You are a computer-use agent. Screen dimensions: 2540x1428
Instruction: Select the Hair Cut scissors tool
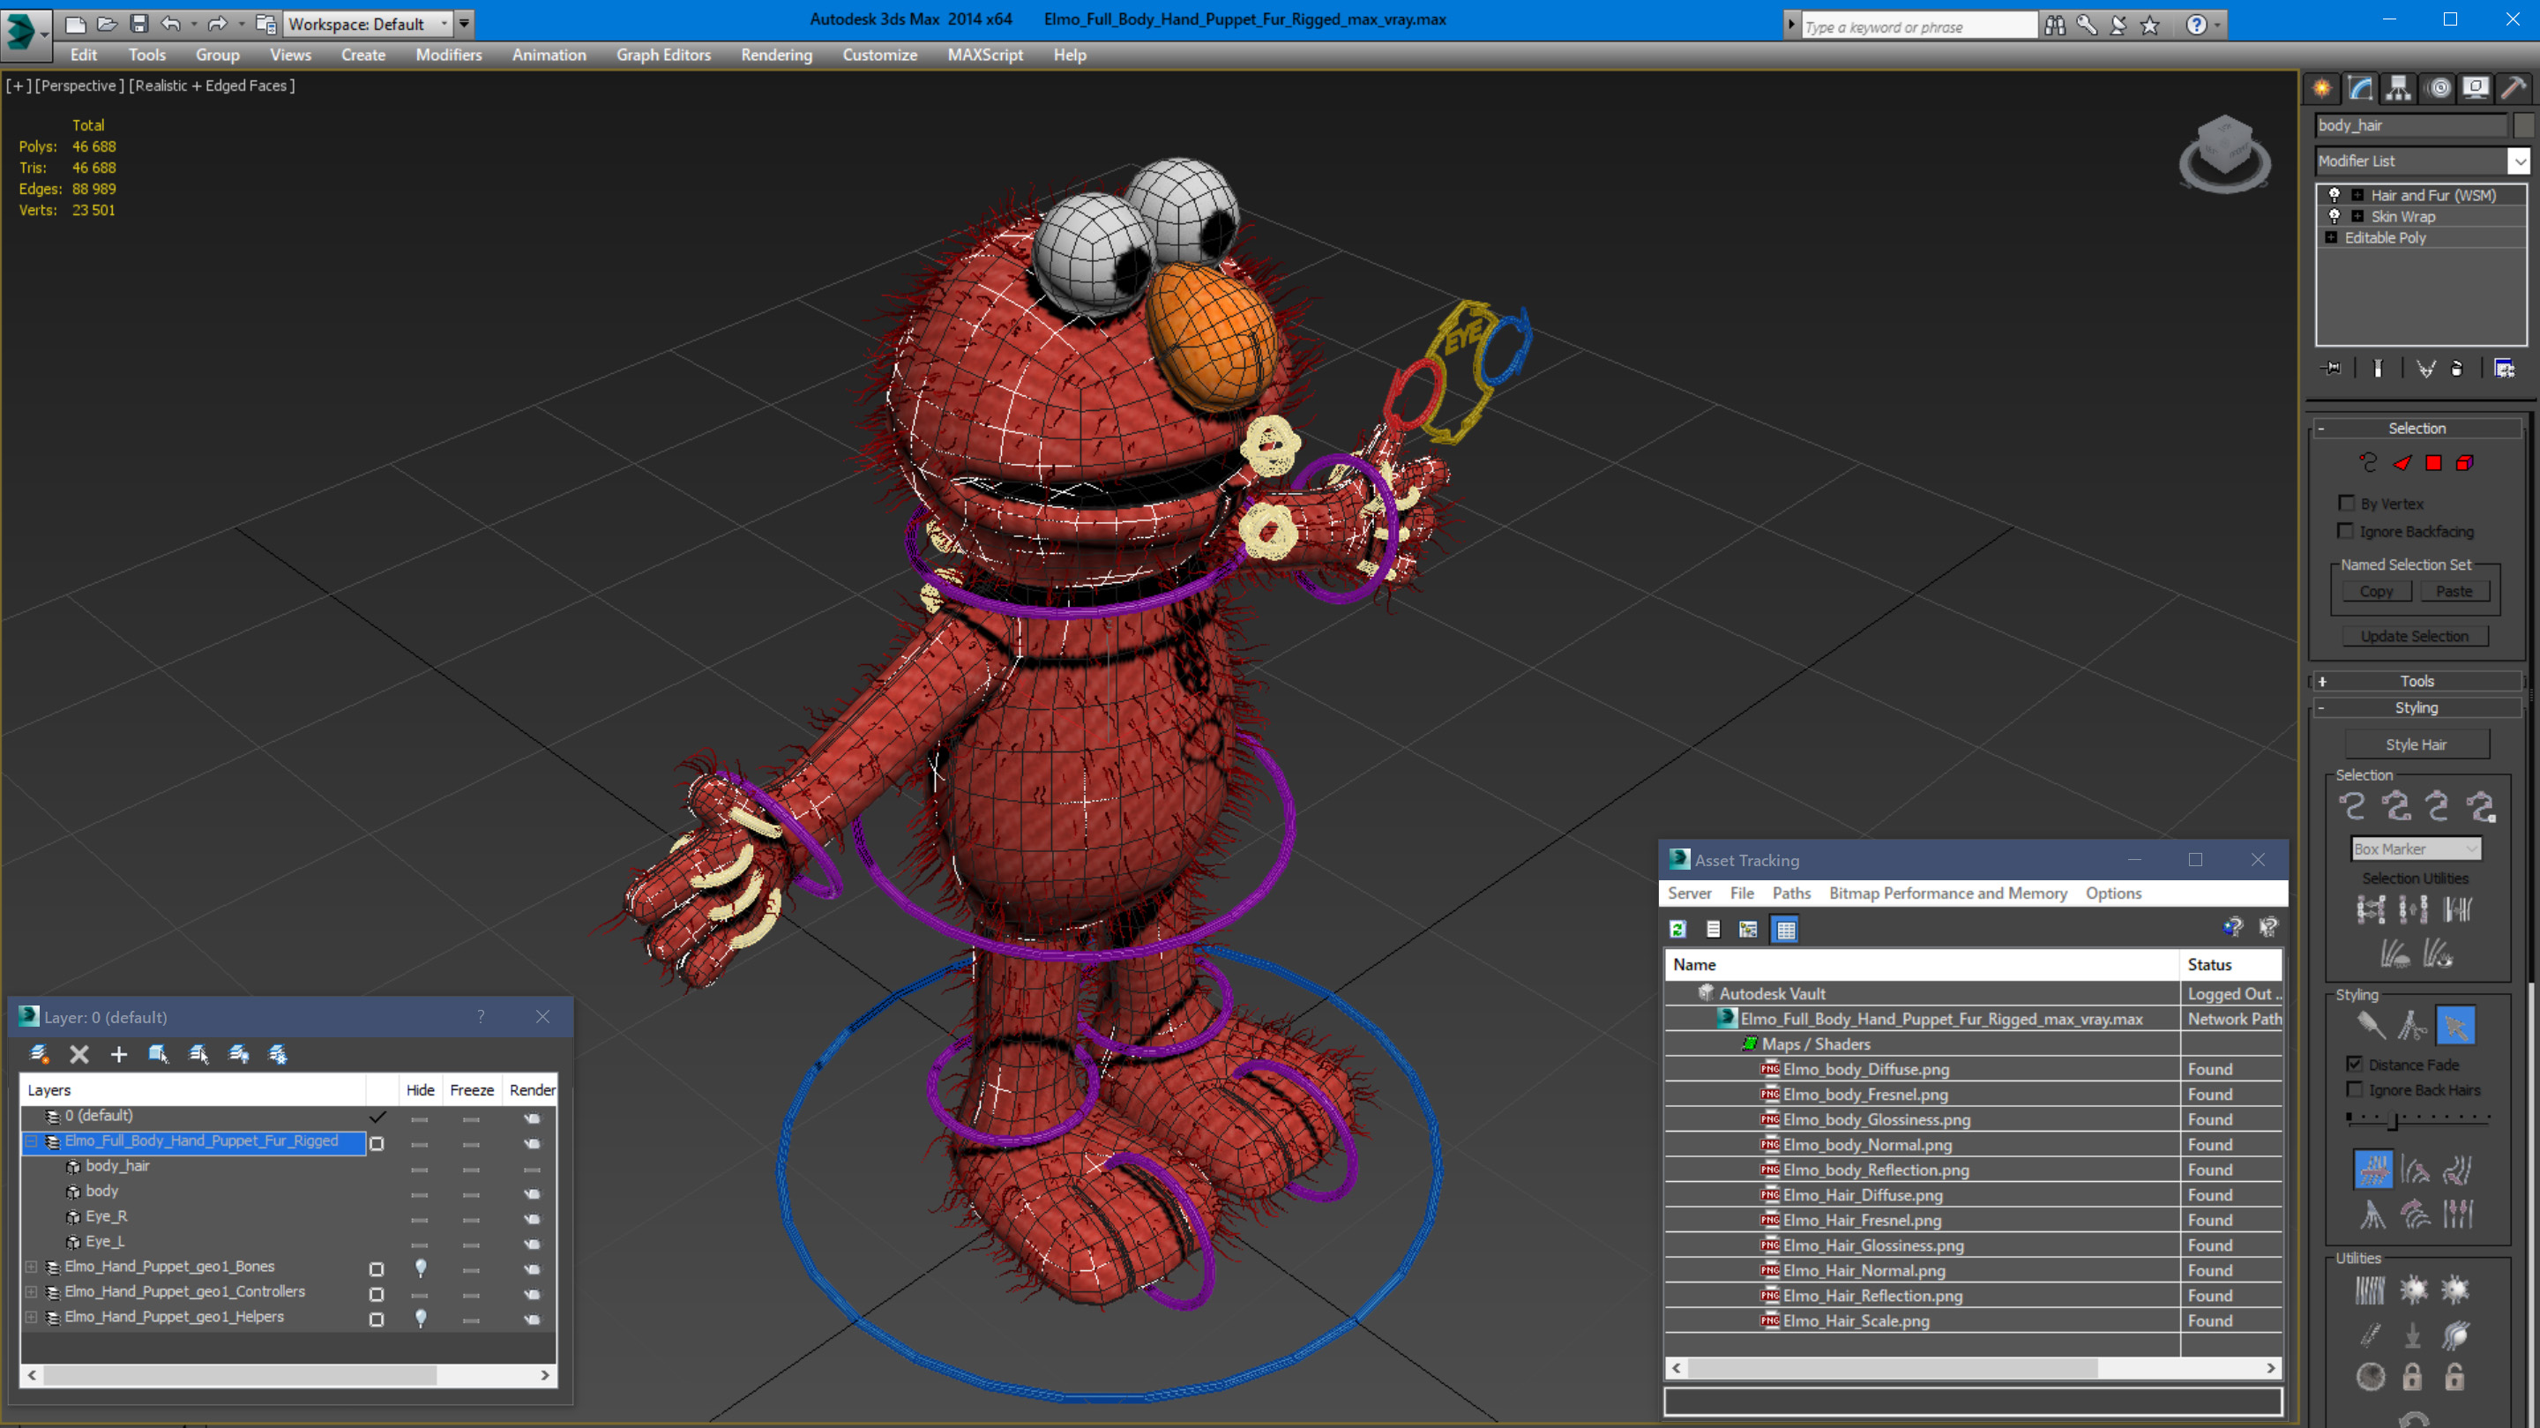click(x=2412, y=1026)
